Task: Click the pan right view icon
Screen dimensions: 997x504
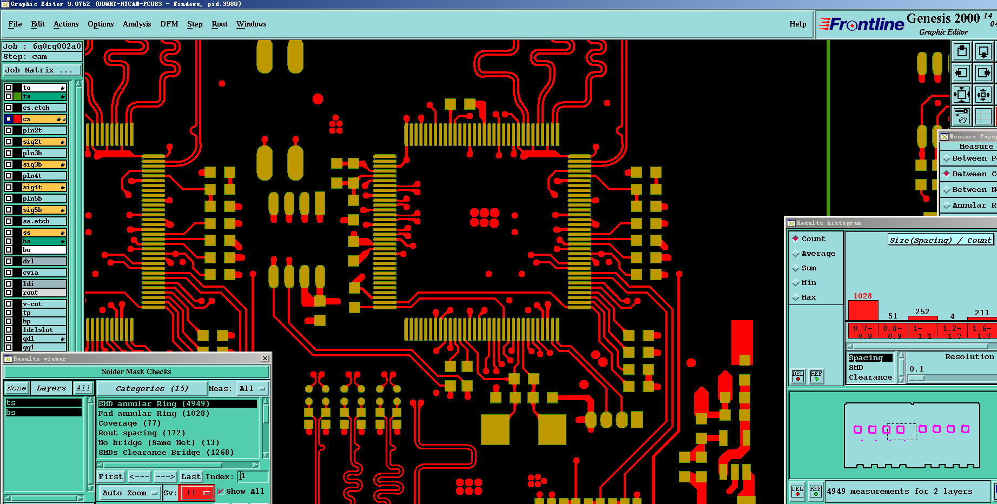Action: [983, 72]
